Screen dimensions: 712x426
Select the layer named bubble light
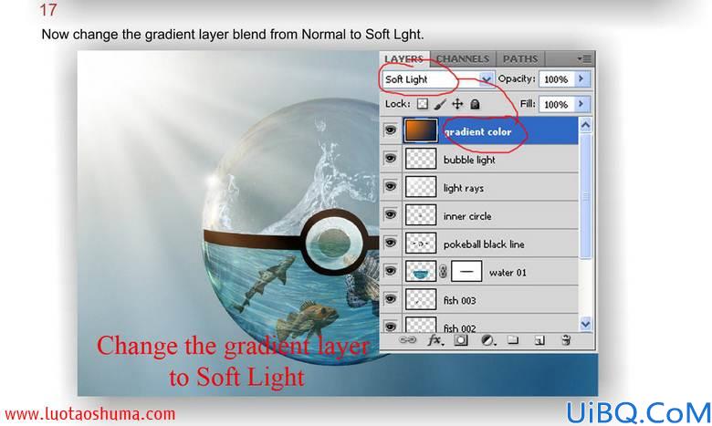pos(469,160)
